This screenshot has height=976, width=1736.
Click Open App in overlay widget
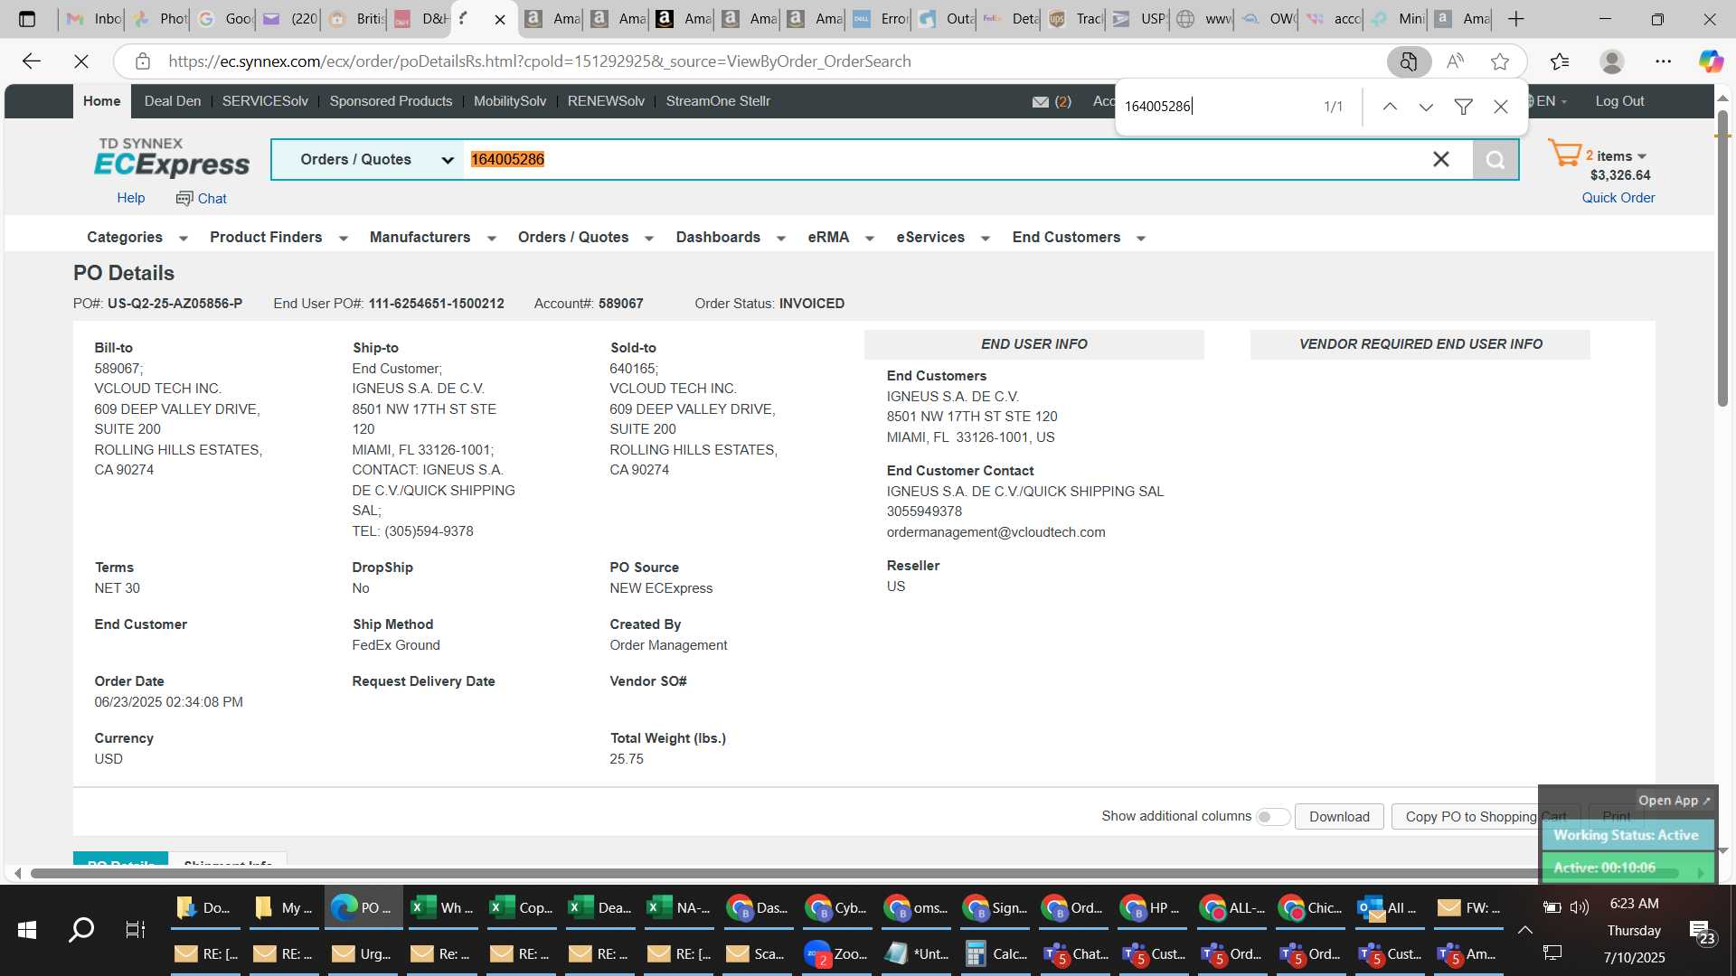point(1674,801)
